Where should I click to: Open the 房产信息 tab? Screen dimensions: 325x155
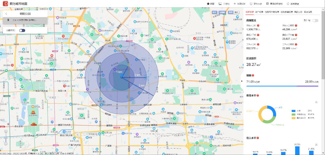259,12
